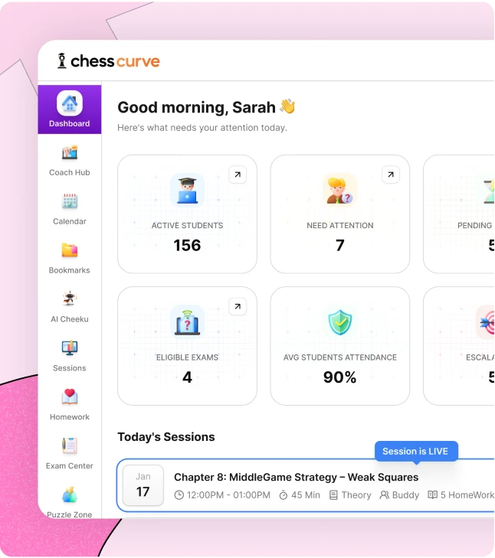Click the 4 eligible exams value
495x558 pixels.
click(x=187, y=377)
